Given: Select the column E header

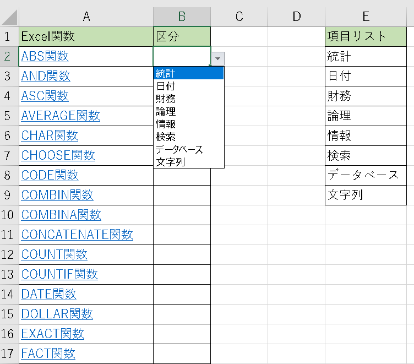Looking at the screenshot, I should 366,17.
